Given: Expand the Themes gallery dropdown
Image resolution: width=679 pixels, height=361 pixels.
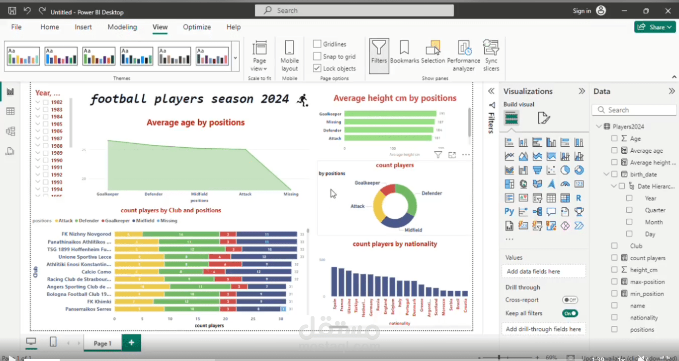Looking at the screenshot, I should tap(235, 58).
